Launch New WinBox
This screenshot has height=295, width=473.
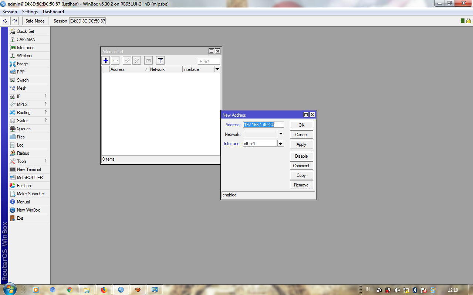29,210
